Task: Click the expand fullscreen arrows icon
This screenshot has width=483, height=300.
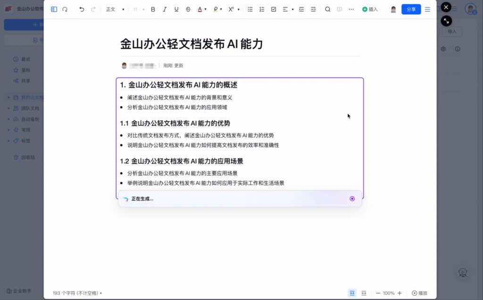Action: click(x=446, y=21)
